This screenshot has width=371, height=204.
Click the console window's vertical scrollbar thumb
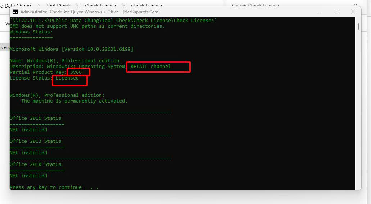click(358, 27)
